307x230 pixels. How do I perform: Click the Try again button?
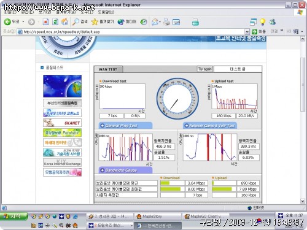point(204,69)
